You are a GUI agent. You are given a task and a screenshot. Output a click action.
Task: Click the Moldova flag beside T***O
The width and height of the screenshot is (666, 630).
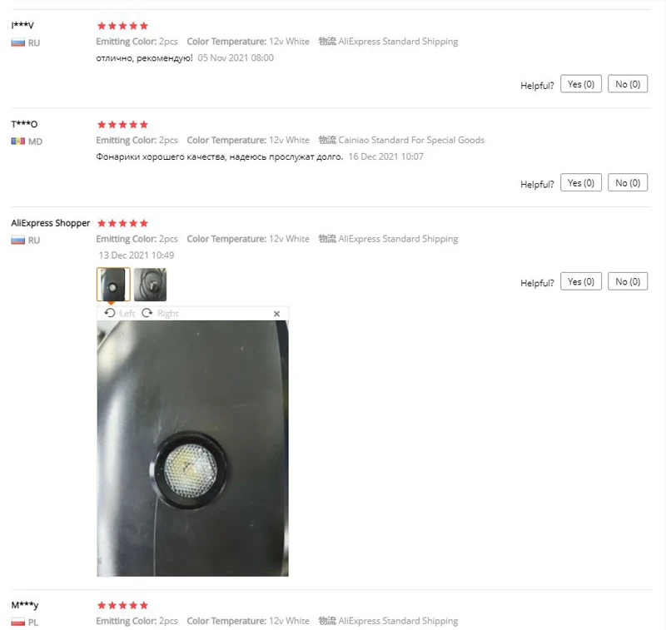click(17, 141)
